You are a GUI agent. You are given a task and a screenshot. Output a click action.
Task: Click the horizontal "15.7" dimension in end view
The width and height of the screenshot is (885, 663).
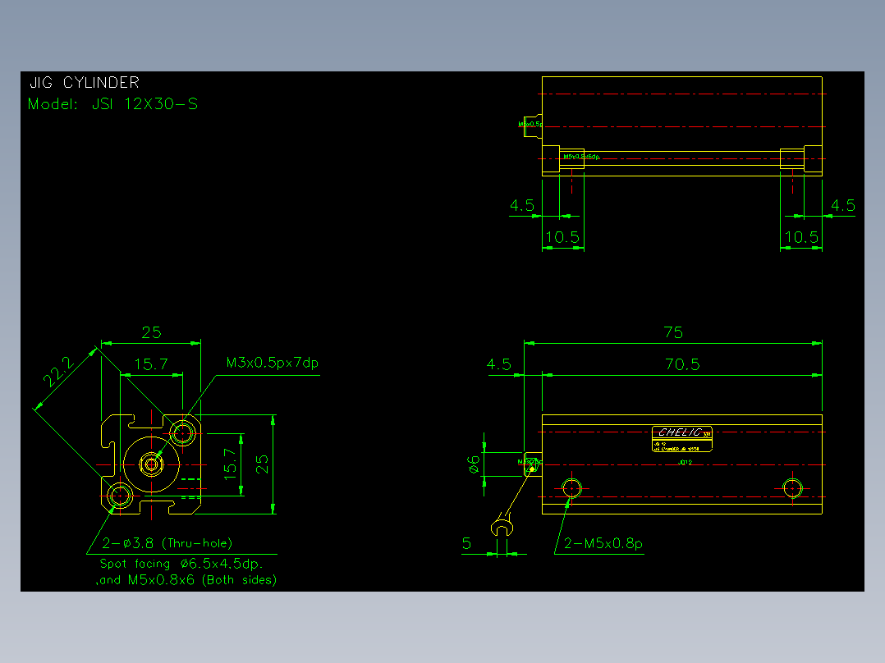click(x=151, y=364)
